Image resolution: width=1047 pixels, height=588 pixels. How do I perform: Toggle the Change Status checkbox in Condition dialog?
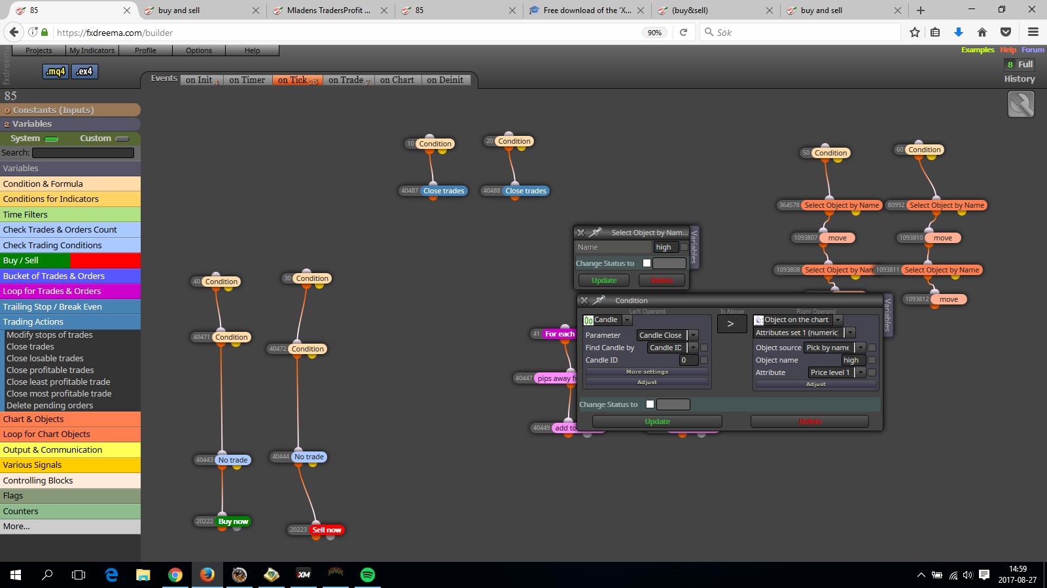tap(650, 404)
